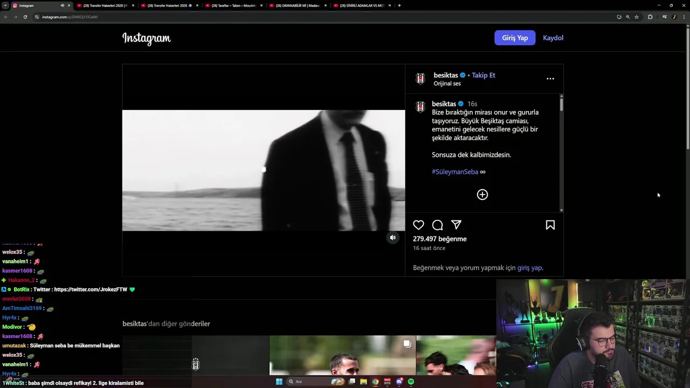
Task: Open Chrome media controls icon
Action: [664, 17]
